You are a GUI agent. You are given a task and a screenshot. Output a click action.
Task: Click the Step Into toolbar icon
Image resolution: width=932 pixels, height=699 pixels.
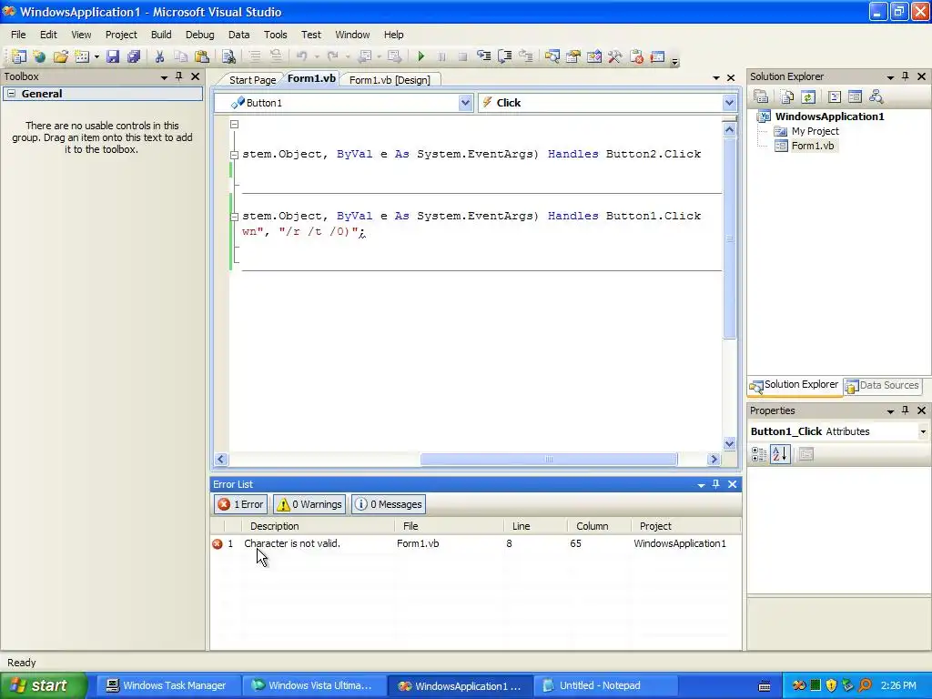[484, 56]
